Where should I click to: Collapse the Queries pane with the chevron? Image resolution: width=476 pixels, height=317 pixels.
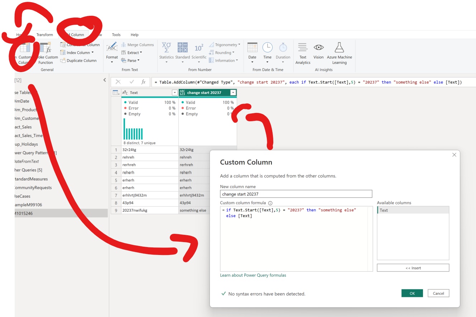105,80
